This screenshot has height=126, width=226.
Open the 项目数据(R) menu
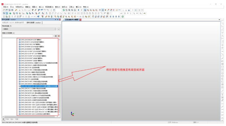(x=49, y=7)
